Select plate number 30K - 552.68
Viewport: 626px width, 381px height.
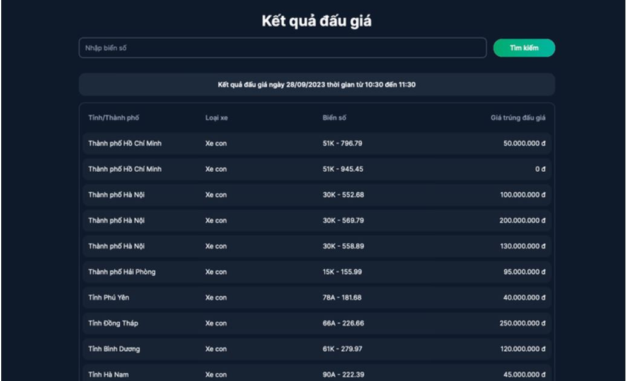343,195
